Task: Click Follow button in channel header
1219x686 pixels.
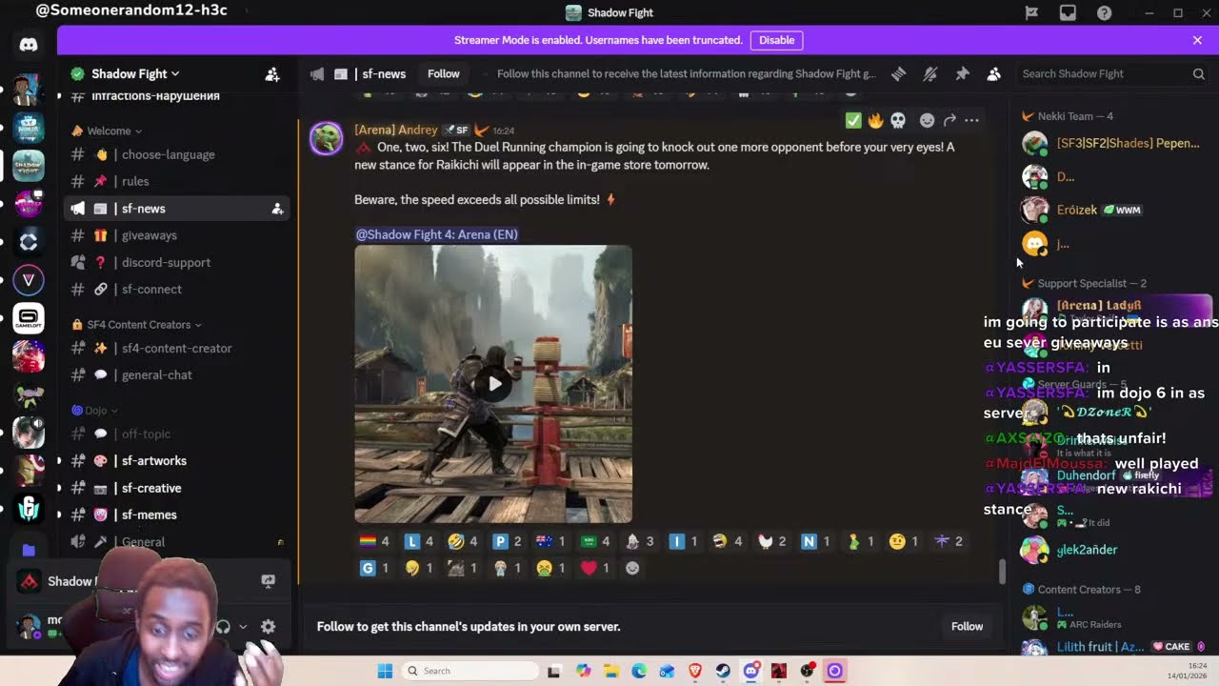Action: [x=443, y=73]
